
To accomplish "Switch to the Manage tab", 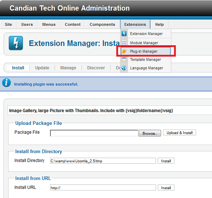I will point(68,68).
